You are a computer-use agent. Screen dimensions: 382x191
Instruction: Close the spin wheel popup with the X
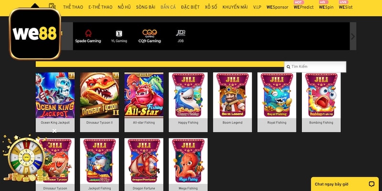(54, 131)
